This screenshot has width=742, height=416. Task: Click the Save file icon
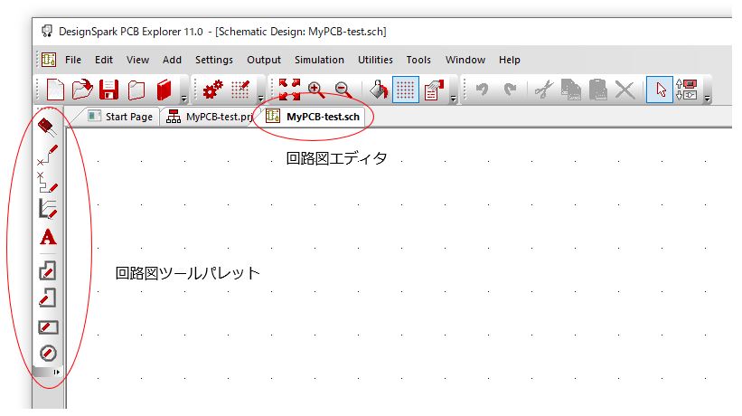tap(109, 90)
